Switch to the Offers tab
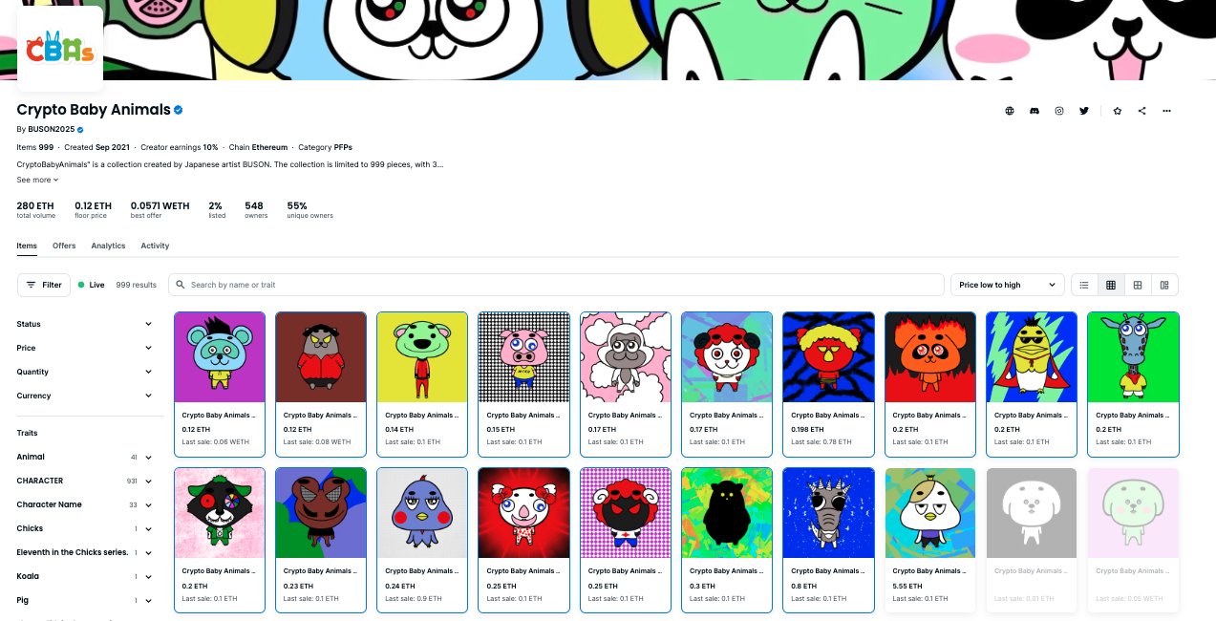The image size is (1216, 621). pos(64,246)
